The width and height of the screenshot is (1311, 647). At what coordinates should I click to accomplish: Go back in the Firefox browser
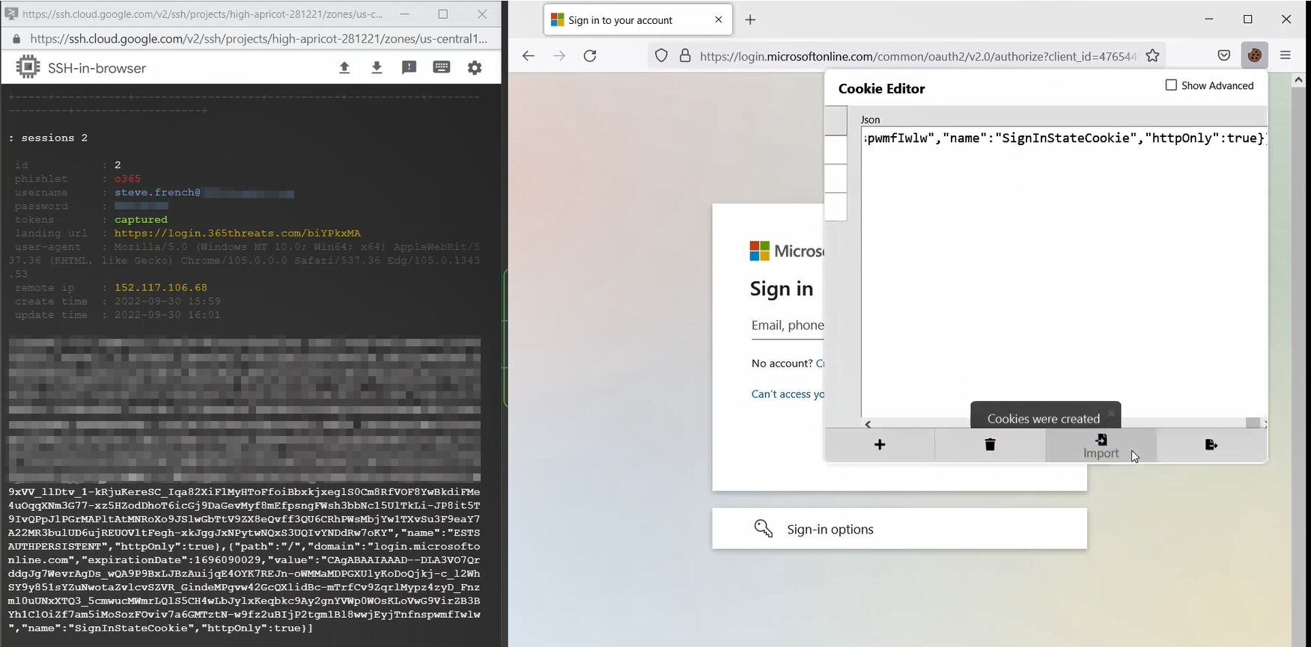[x=529, y=55]
